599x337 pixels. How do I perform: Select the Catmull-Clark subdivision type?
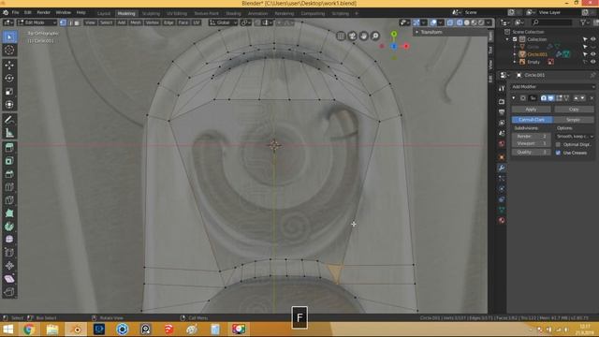tap(533, 120)
